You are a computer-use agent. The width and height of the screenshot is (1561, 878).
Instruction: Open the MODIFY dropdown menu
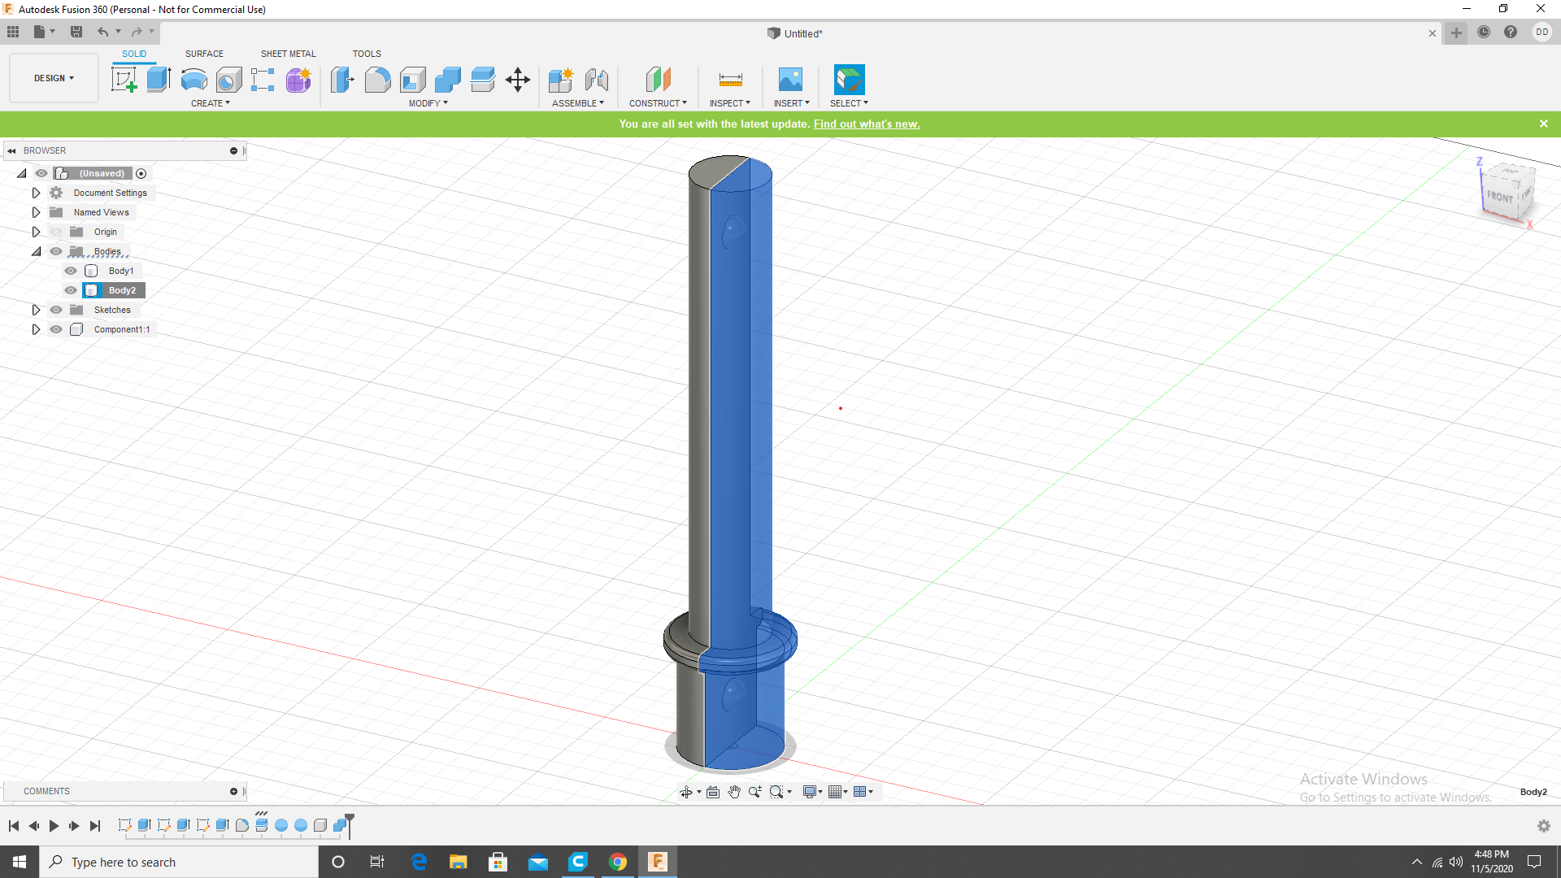click(x=428, y=103)
